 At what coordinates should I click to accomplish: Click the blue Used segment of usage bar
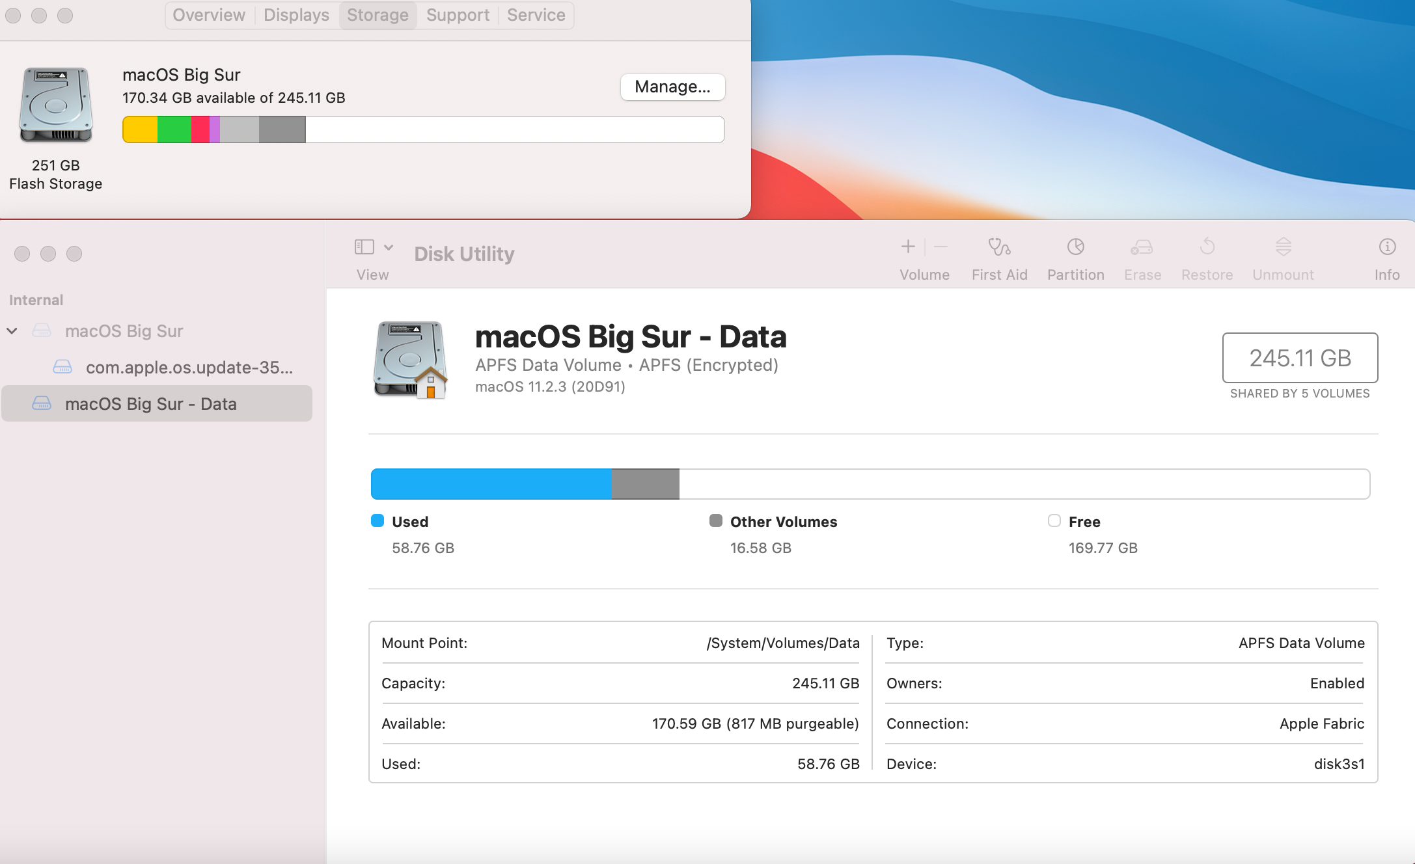(x=491, y=484)
